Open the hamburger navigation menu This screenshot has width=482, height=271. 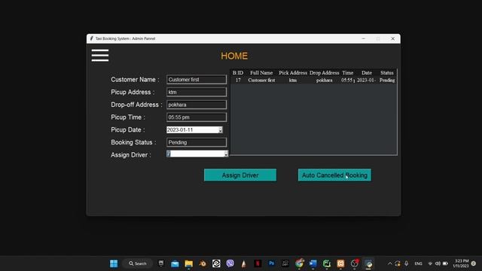(100, 55)
